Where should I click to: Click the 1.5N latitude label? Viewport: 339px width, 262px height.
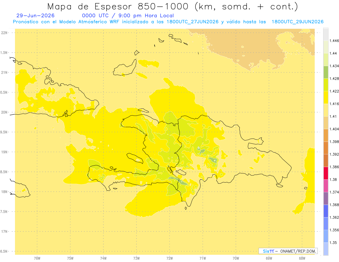[x=4, y=53]
